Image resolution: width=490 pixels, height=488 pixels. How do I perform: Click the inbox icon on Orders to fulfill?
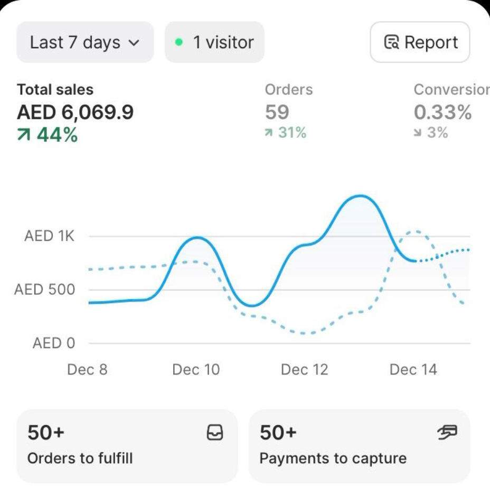214,433
